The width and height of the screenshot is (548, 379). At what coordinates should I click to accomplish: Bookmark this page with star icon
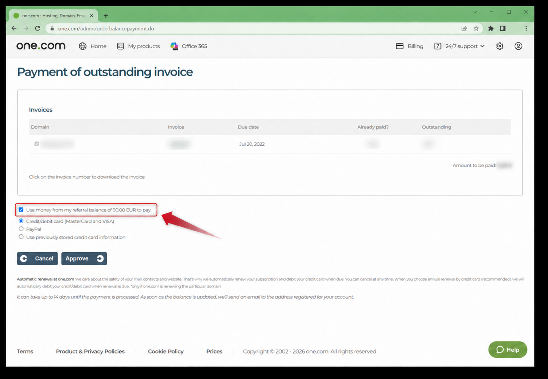coord(476,28)
